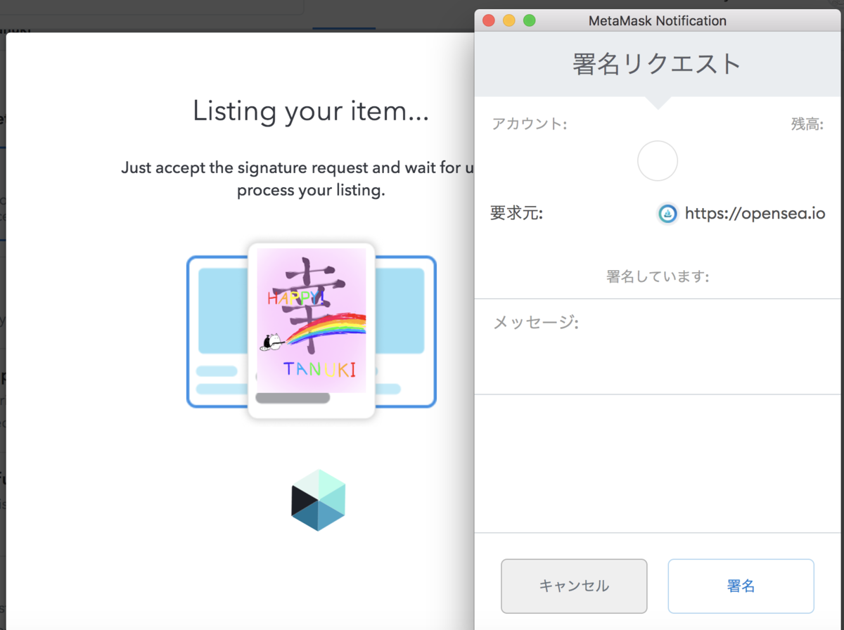The height and width of the screenshot is (630, 844).
Task: Click the Happy Tanuki NFT artwork thumbnail
Action: click(311, 321)
